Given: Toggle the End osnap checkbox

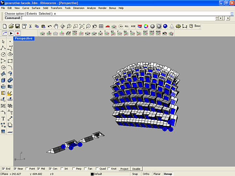Looking at the screenshot, I should tap(3, 169).
